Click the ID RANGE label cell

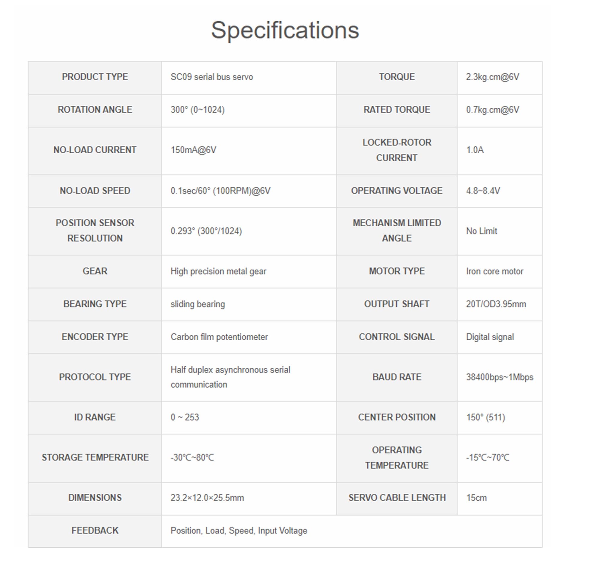tap(95, 417)
